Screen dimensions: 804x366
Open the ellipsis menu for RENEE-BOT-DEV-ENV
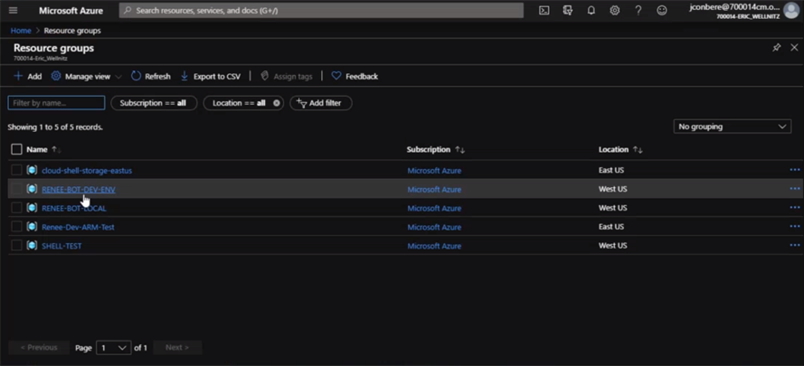(795, 189)
